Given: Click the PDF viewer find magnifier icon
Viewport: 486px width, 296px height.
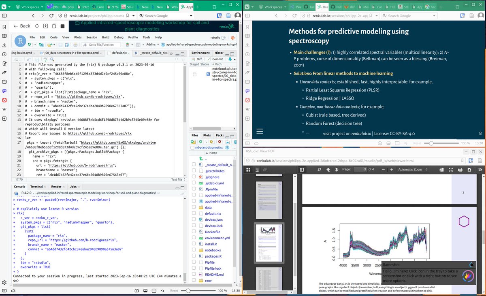Looking at the screenshot, I should click(319, 170).
